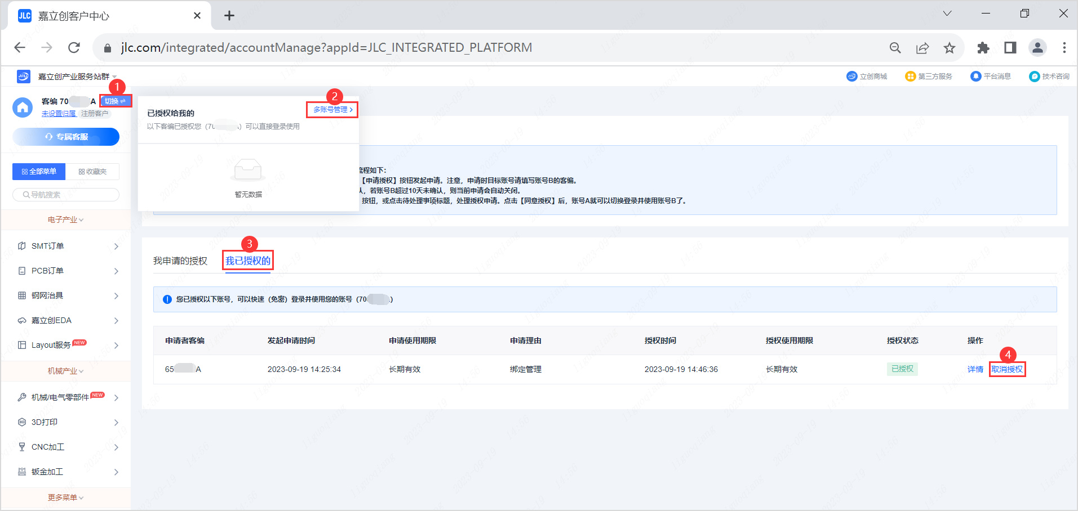Open 平台消息 notifications icon

tap(975, 77)
